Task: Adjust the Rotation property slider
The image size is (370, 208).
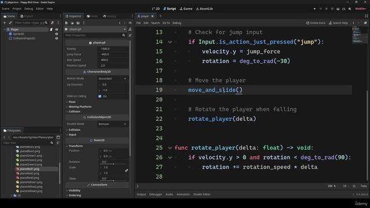Action: point(113,164)
